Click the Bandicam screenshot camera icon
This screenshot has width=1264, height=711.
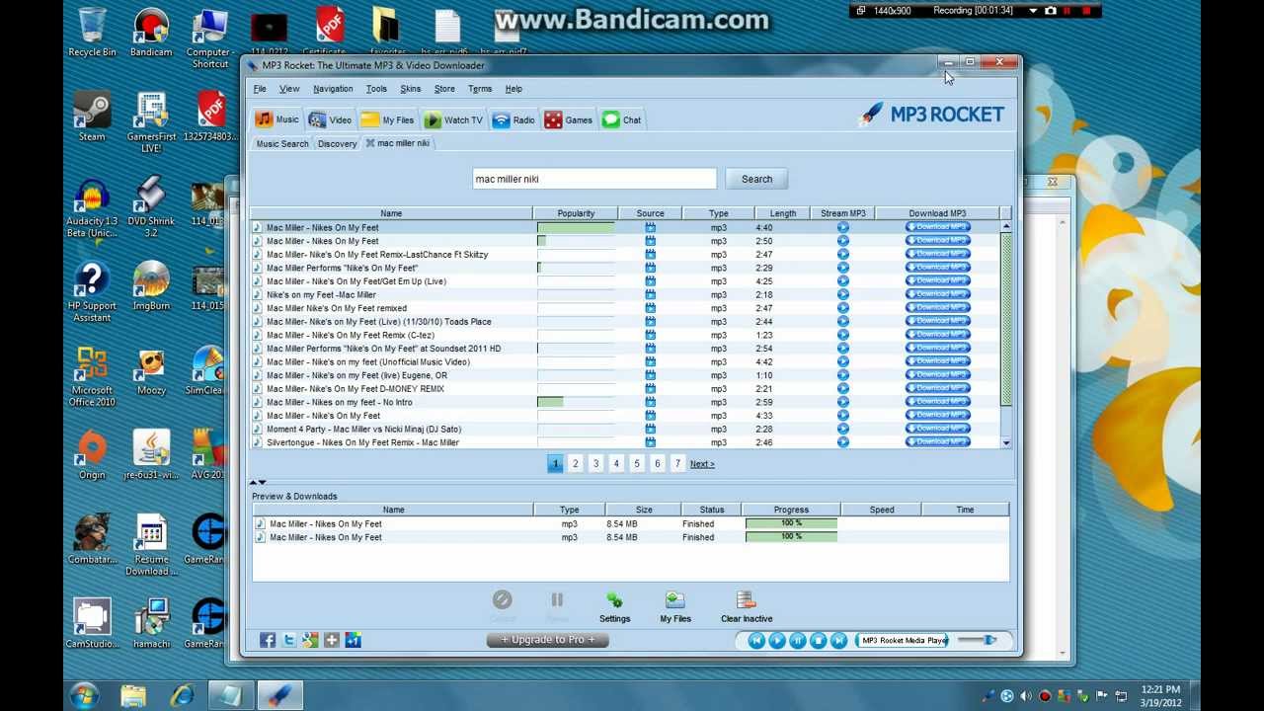1051,11
